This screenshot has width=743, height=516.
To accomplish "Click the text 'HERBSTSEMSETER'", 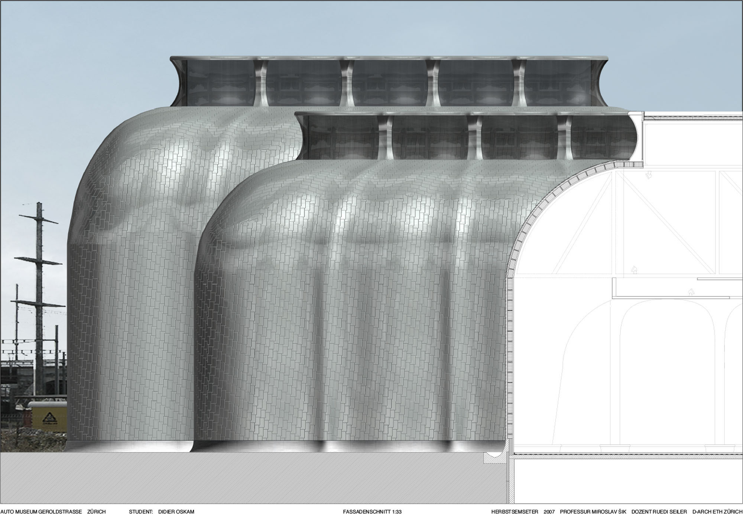I will pos(515,512).
